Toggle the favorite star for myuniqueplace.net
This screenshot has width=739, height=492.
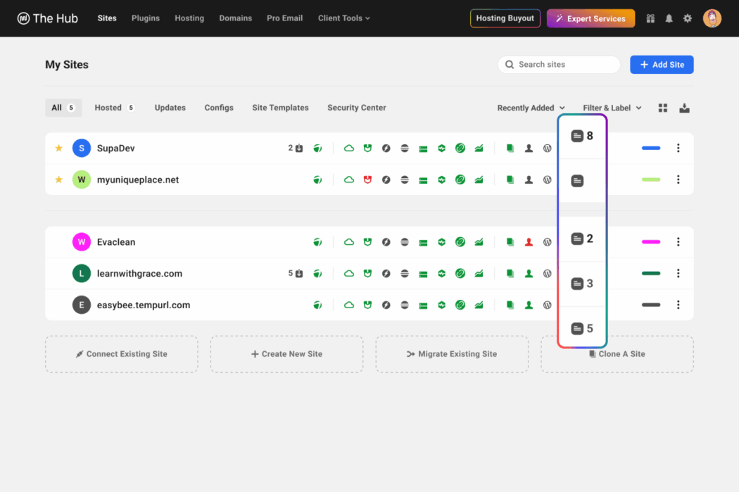(58, 179)
